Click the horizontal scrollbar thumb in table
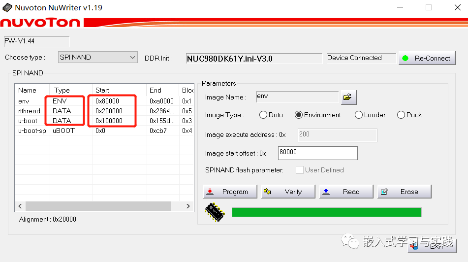 (98, 206)
